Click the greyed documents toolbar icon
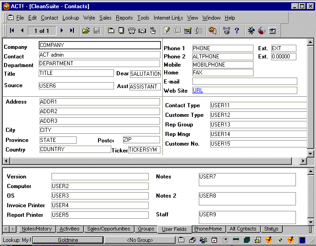 177,31
